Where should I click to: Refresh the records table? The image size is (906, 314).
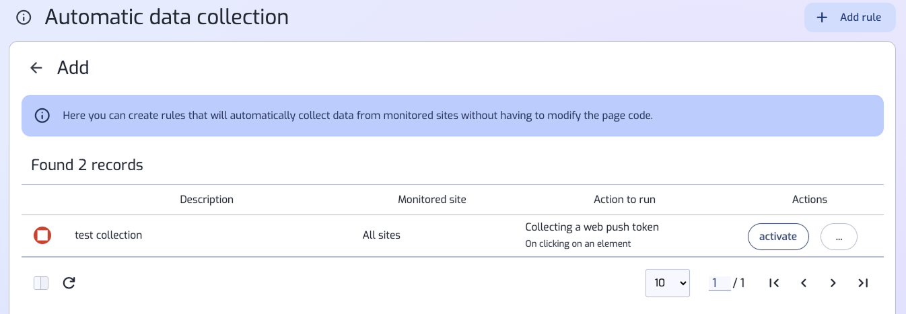(69, 283)
